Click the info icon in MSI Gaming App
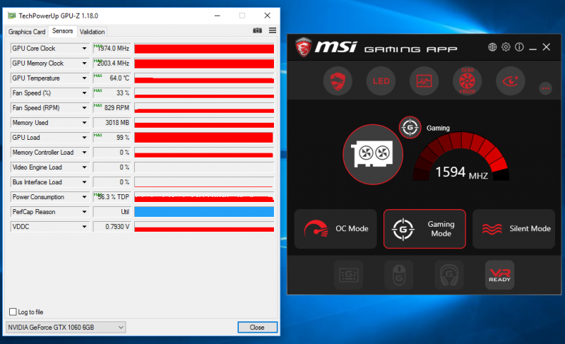This screenshot has width=565, height=344. coord(519,47)
